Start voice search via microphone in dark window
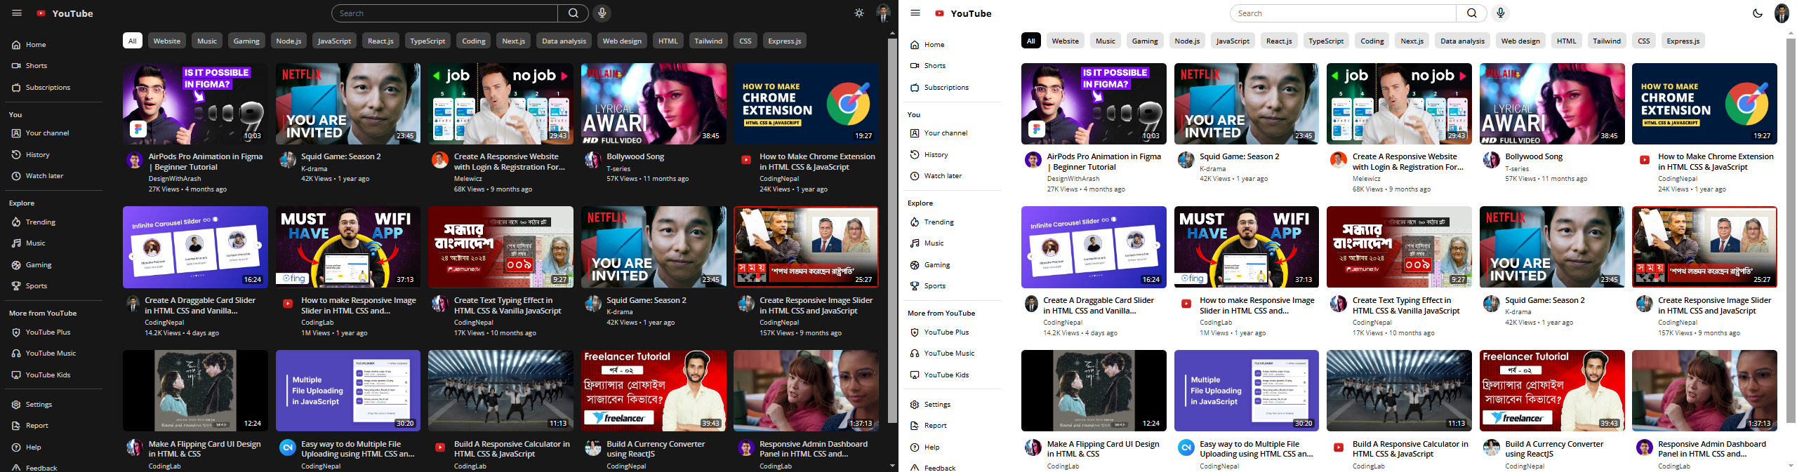Image resolution: width=1797 pixels, height=472 pixels. (x=602, y=13)
